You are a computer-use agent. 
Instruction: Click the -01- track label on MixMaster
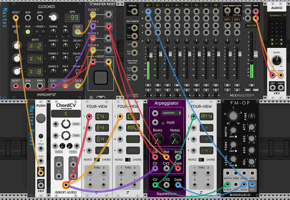148,5
